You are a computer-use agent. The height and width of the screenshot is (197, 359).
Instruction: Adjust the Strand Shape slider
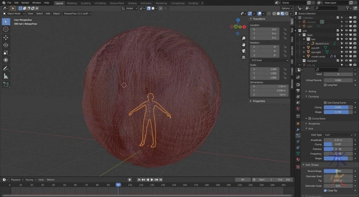(x=337, y=171)
